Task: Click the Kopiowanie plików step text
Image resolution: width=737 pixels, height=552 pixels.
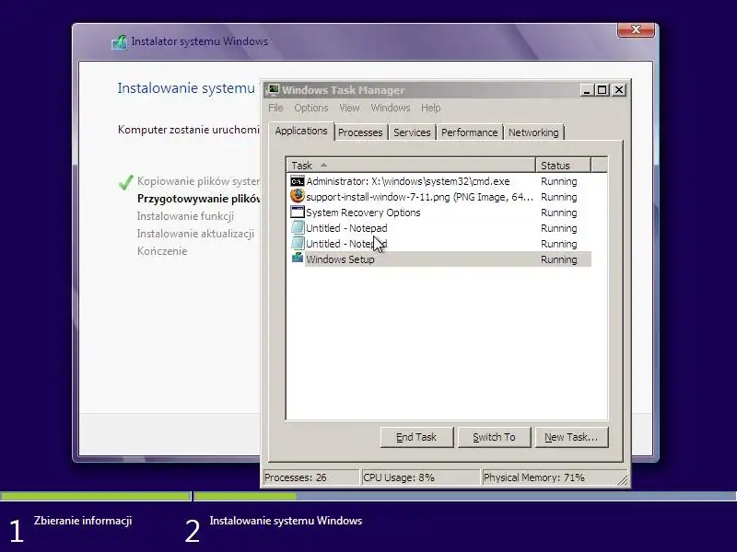Action: (198, 181)
